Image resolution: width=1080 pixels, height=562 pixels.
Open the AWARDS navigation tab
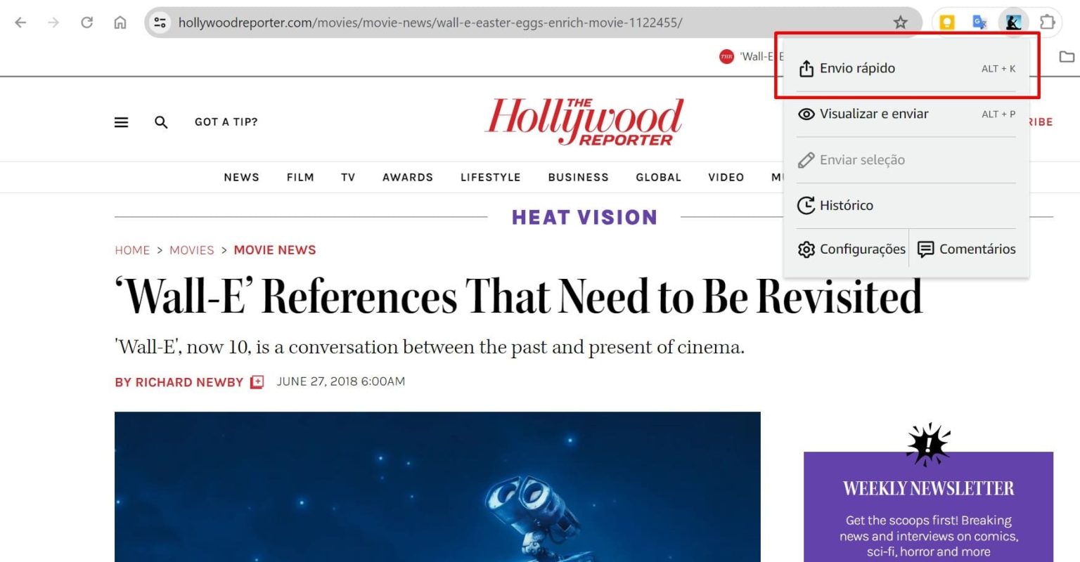point(407,178)
